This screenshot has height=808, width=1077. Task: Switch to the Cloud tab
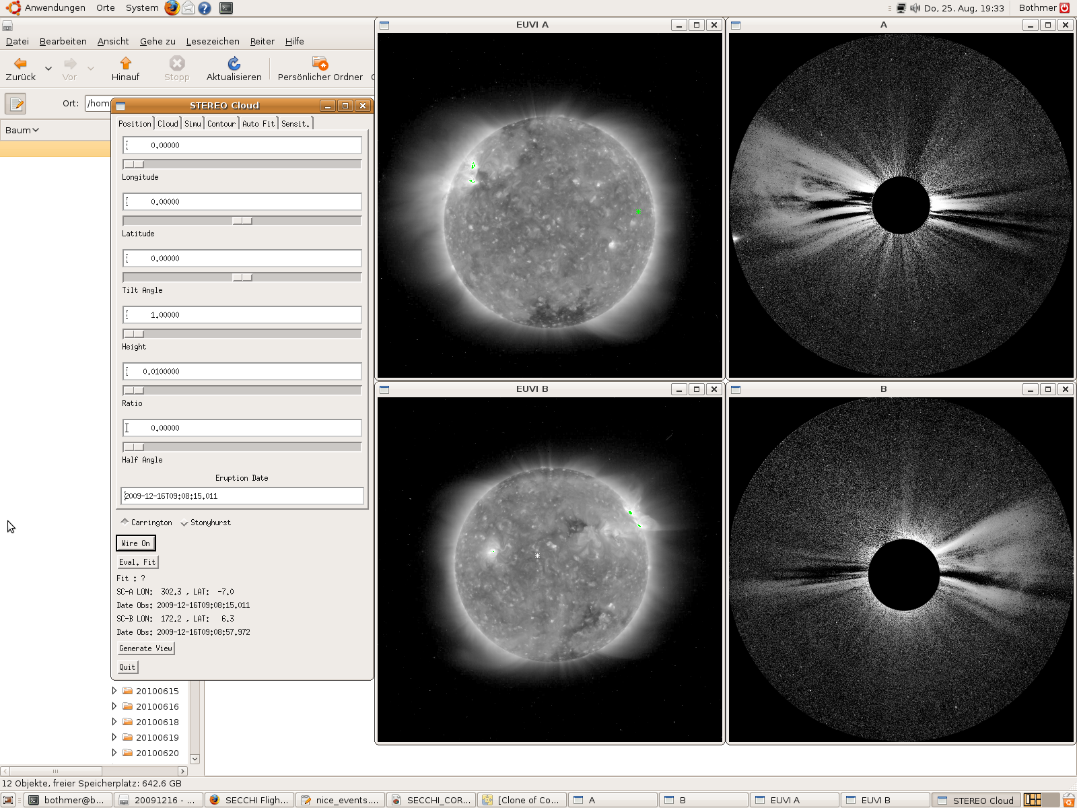coord(168,123)
